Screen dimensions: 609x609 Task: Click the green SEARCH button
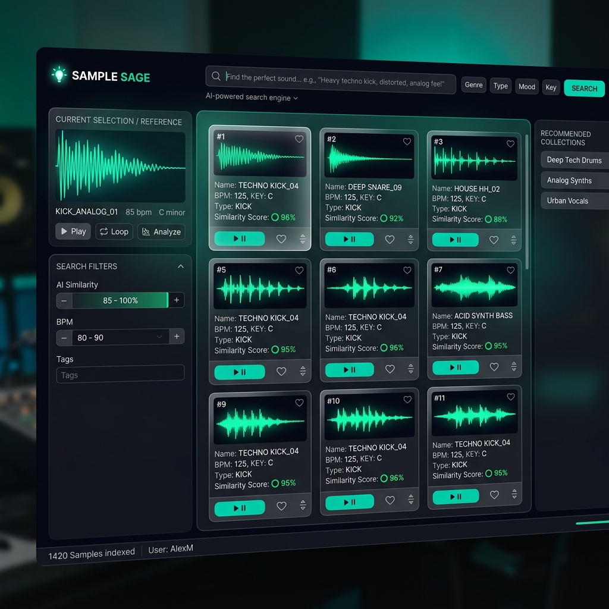point(584,89)
